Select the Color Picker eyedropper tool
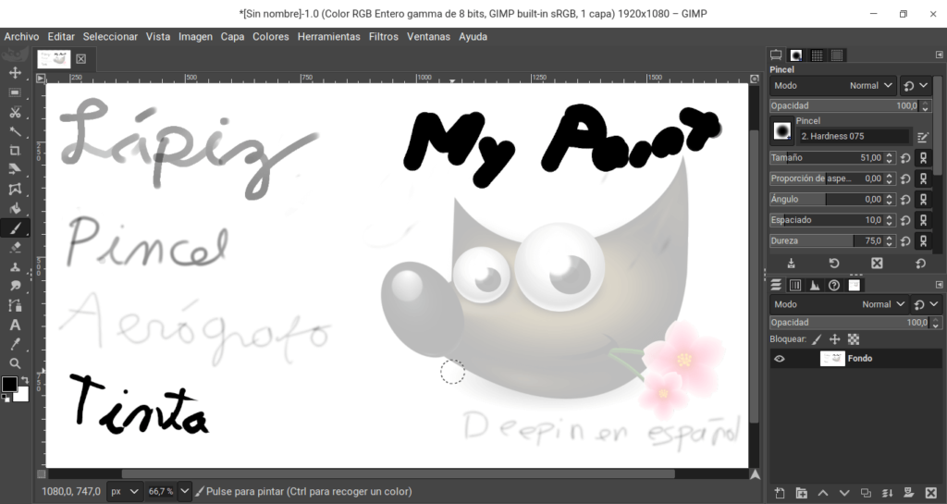Screen dimensions: 947x504 pos(15,344)
